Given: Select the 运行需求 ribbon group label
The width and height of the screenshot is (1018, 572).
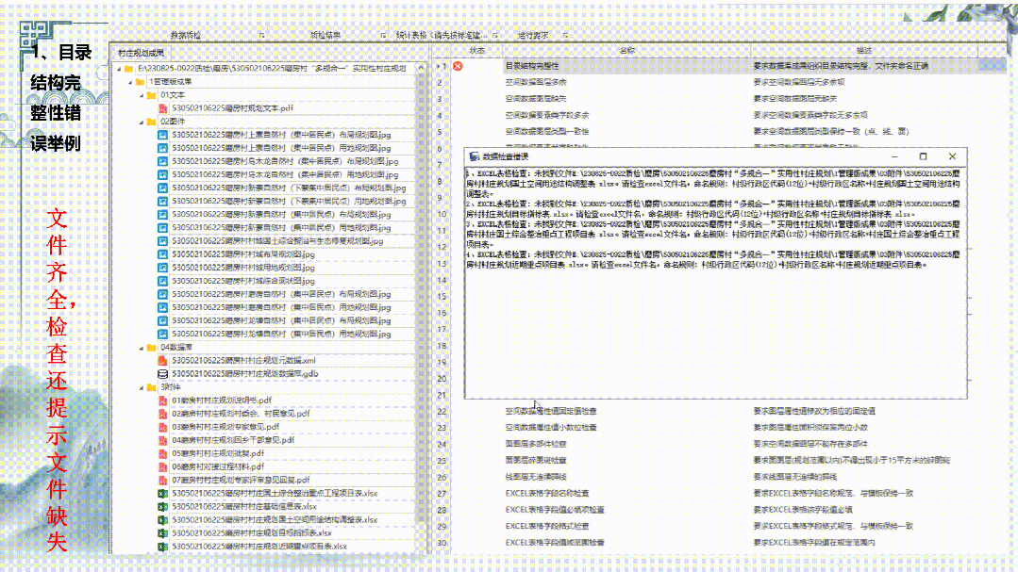Looking at the screenshot, I should pos(533,35).
